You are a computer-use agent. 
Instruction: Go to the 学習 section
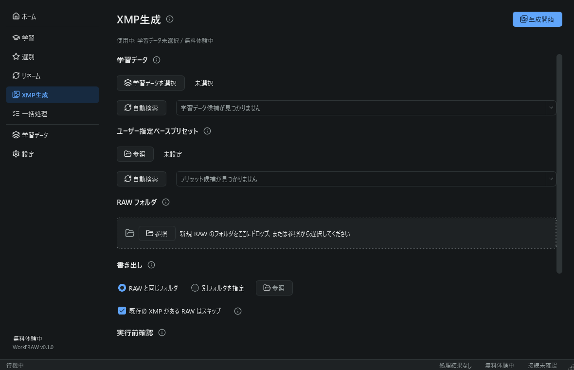pos(53,38)
